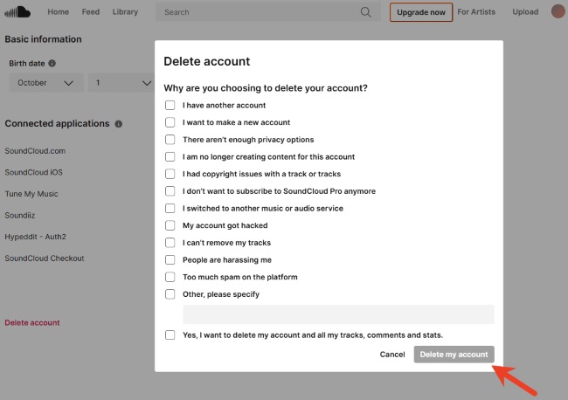Select Tune My Music connected app

click(31, 194)
